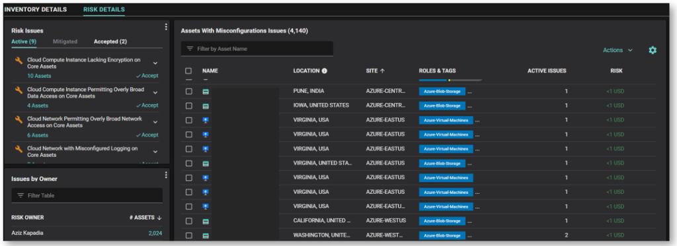The image size is (677, 246).
Task: Click wrench icon for Overly Broad Data Access issue
Action: pos(18,90)
